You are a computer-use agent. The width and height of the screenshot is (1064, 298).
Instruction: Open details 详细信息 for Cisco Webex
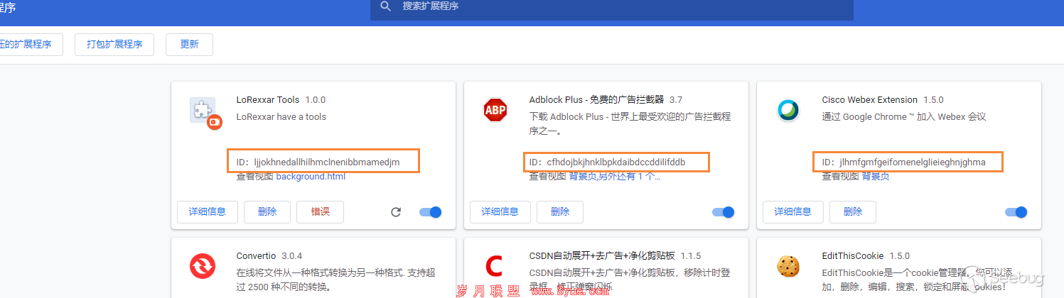pos(793,211)
